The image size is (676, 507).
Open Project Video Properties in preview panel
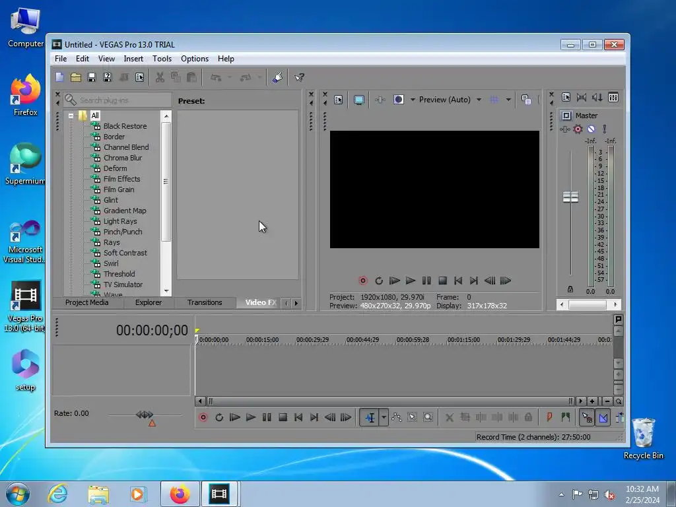point(339,100)
